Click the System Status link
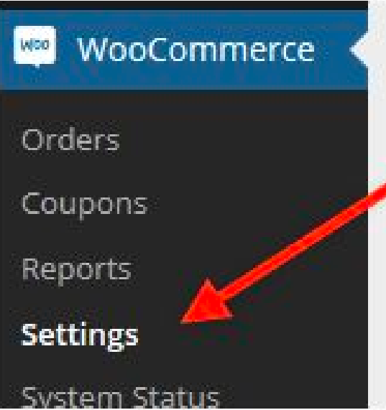This screenshot has width=386, height=410. 120,398
